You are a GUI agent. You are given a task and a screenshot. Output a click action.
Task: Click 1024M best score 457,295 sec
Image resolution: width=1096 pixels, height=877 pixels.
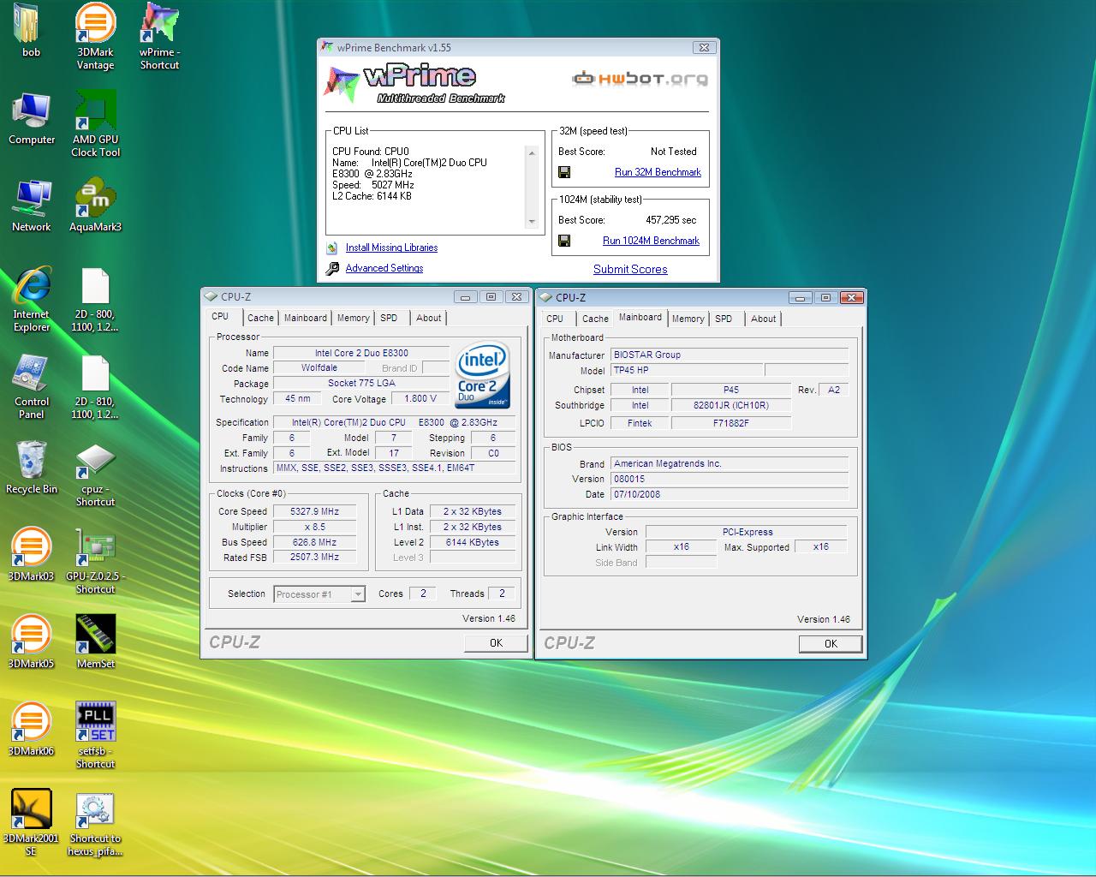[671, 220]
